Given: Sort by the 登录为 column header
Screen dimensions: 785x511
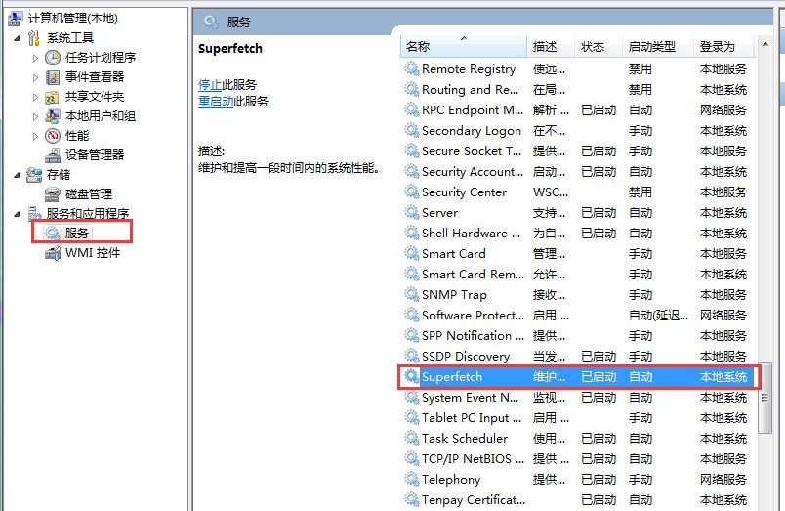Looking at the screenshot, I should (723, 47).
